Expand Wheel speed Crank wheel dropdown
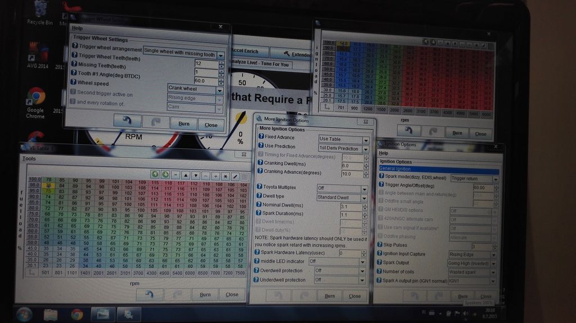576x323 pixels. [219, 90]
